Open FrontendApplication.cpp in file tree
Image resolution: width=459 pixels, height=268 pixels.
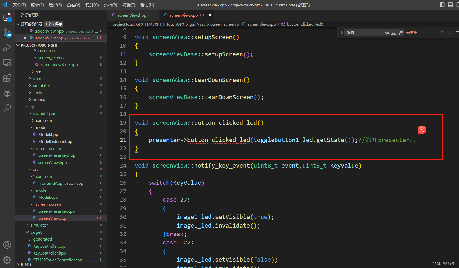61,183
